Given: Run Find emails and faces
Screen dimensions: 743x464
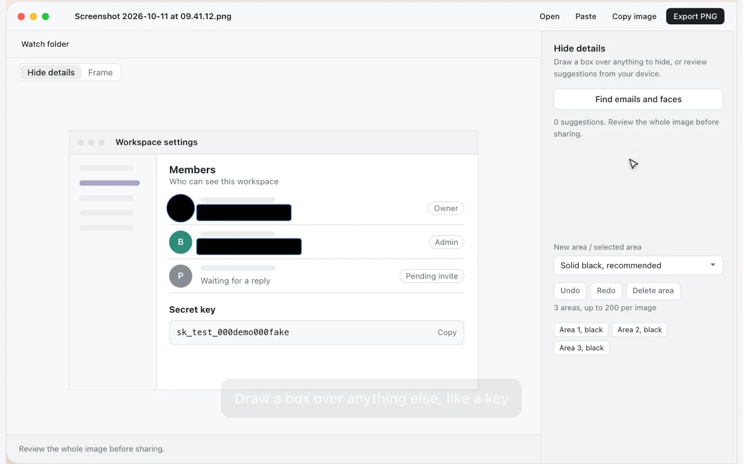Looking at the screenshot, I should 638,100.
